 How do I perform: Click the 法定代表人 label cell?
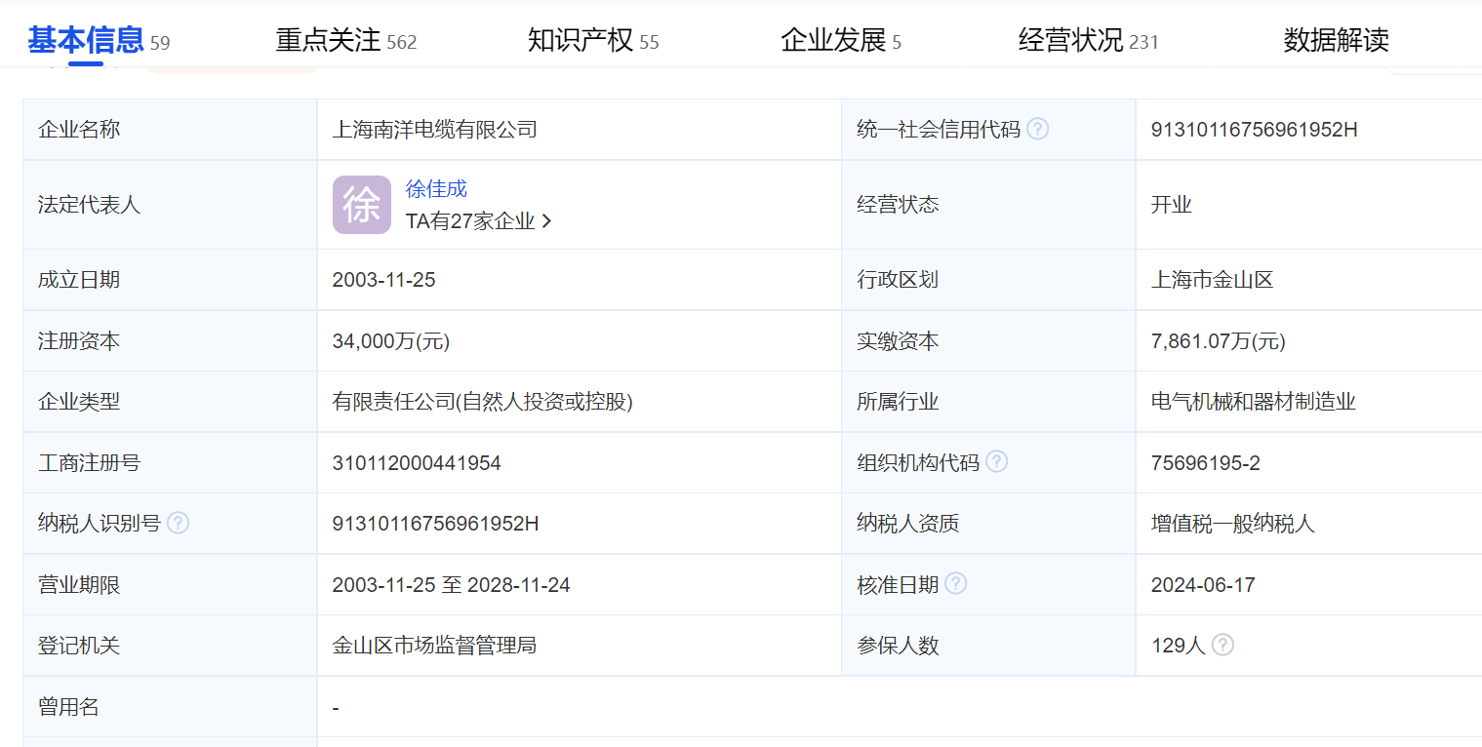tap(170, 205)
